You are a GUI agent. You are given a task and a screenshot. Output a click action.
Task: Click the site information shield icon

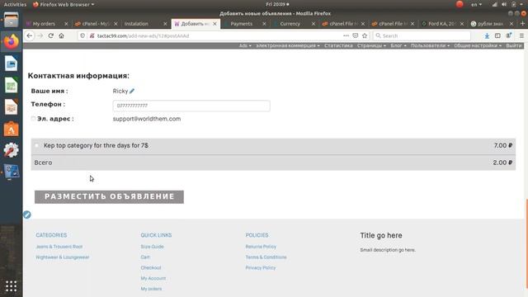tap(82, 35)
